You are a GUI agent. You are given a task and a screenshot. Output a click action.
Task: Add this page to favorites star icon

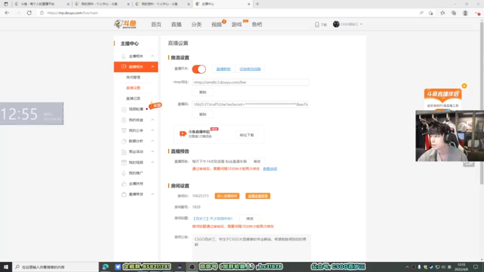coord(431,13)
